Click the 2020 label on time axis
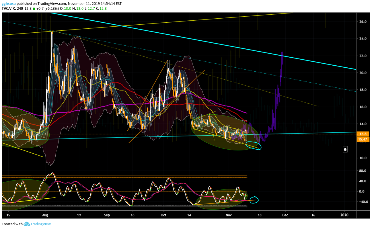372x229 pixels. pyautogui.click(x=344, y=214)
